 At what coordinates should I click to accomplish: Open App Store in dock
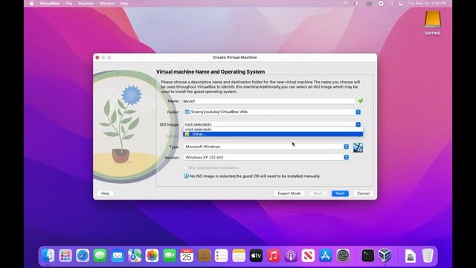coord(326,255)
